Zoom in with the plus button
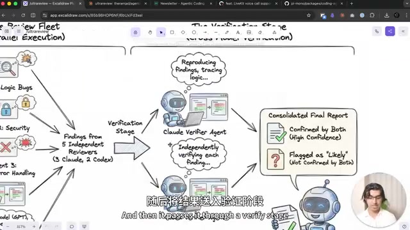 pos(34,226)
